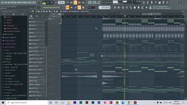The width and height of the screenshot is (187, 105).
Task: Click the tempo field showing 128.000
Action: [61, 3]
